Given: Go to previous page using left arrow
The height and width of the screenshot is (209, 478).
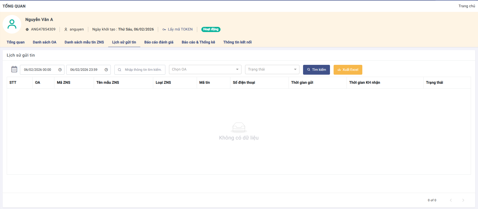Looking at the screenshot, I should pos(451,200).
